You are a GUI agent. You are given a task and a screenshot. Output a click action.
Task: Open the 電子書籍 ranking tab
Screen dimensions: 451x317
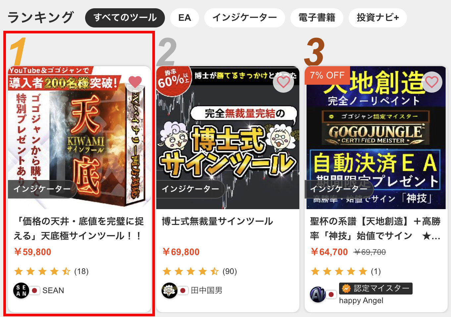pyautogui.click(x=317, y=18)
